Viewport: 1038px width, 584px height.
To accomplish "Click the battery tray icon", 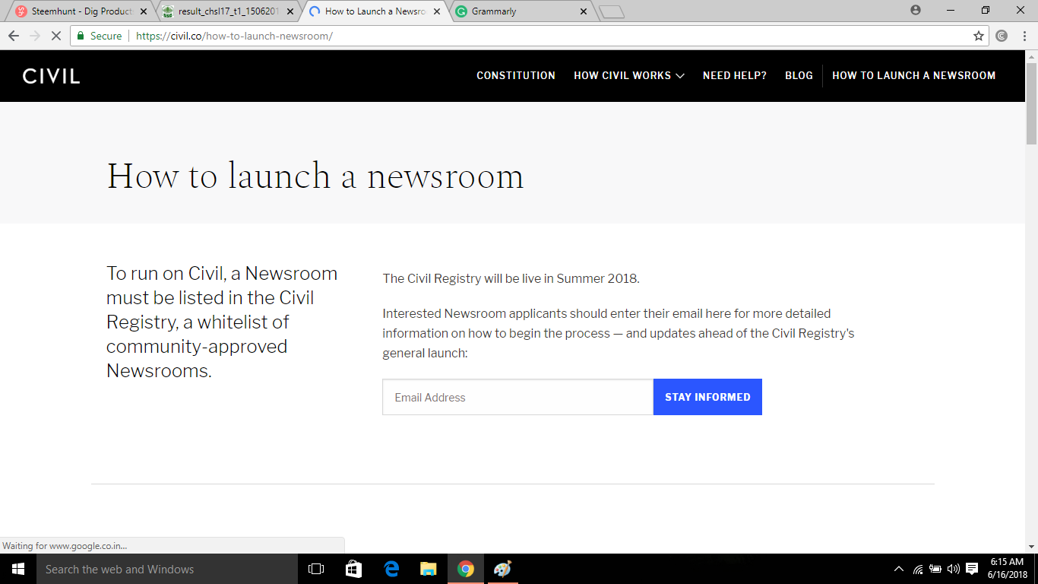I will (935, 569).
